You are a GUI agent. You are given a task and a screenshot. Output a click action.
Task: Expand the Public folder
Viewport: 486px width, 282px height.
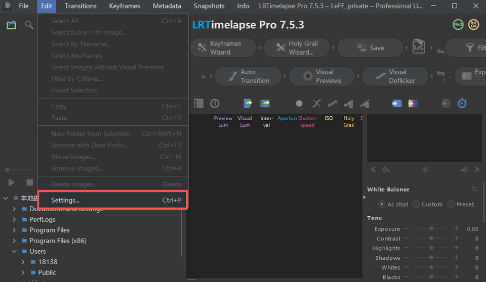(x=23, y=272)
